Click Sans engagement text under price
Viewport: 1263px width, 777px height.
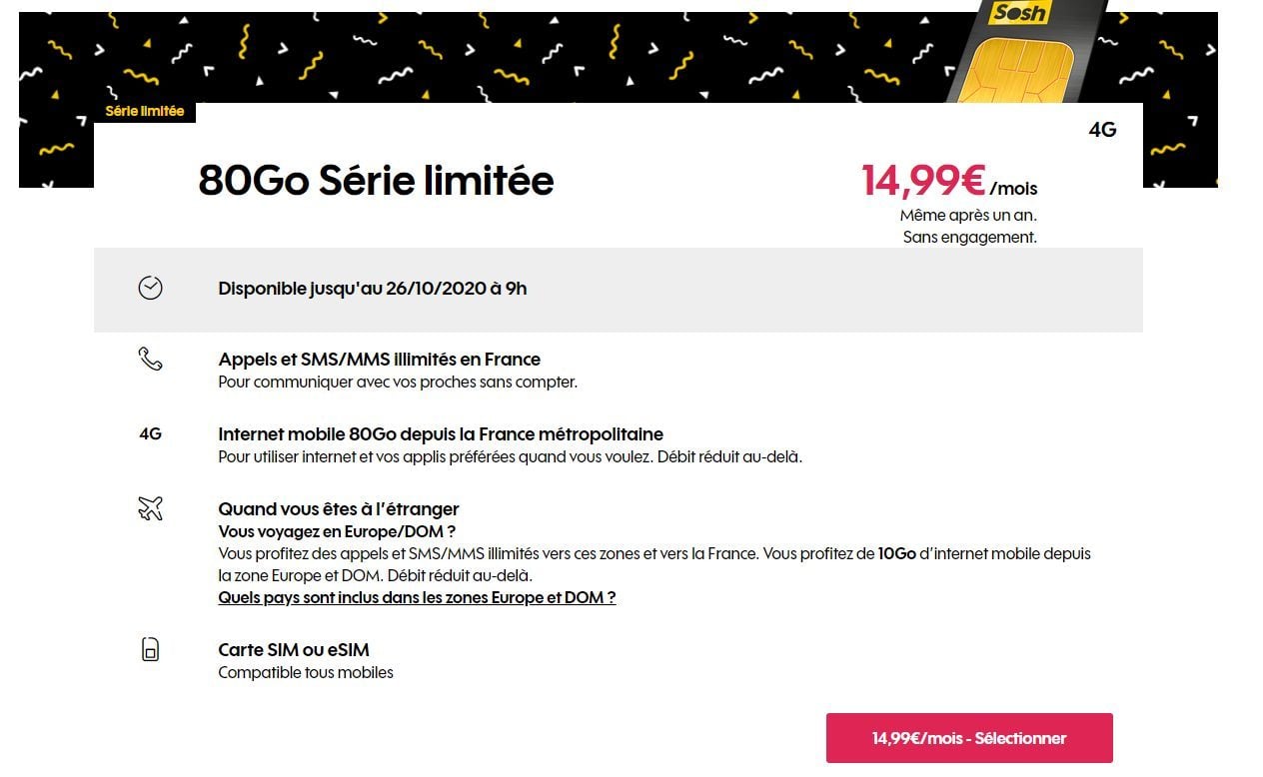(969, 238)
